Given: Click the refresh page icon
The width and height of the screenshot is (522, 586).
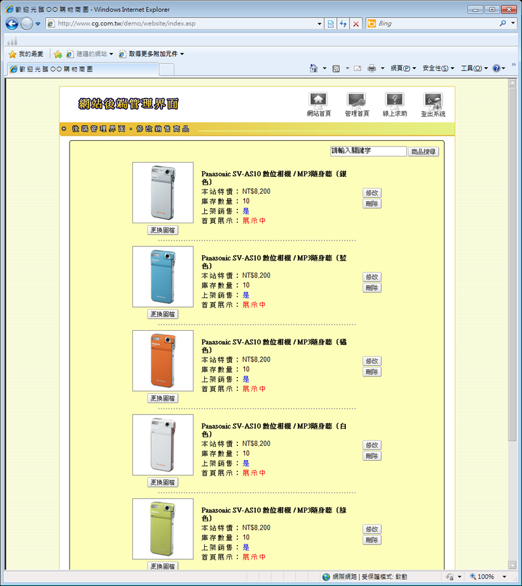Looking at the screenshot, I should 343,24.
